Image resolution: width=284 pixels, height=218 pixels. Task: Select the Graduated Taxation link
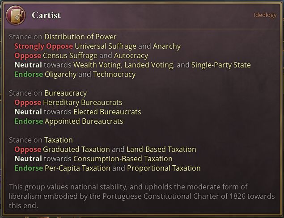pos(76,149)
